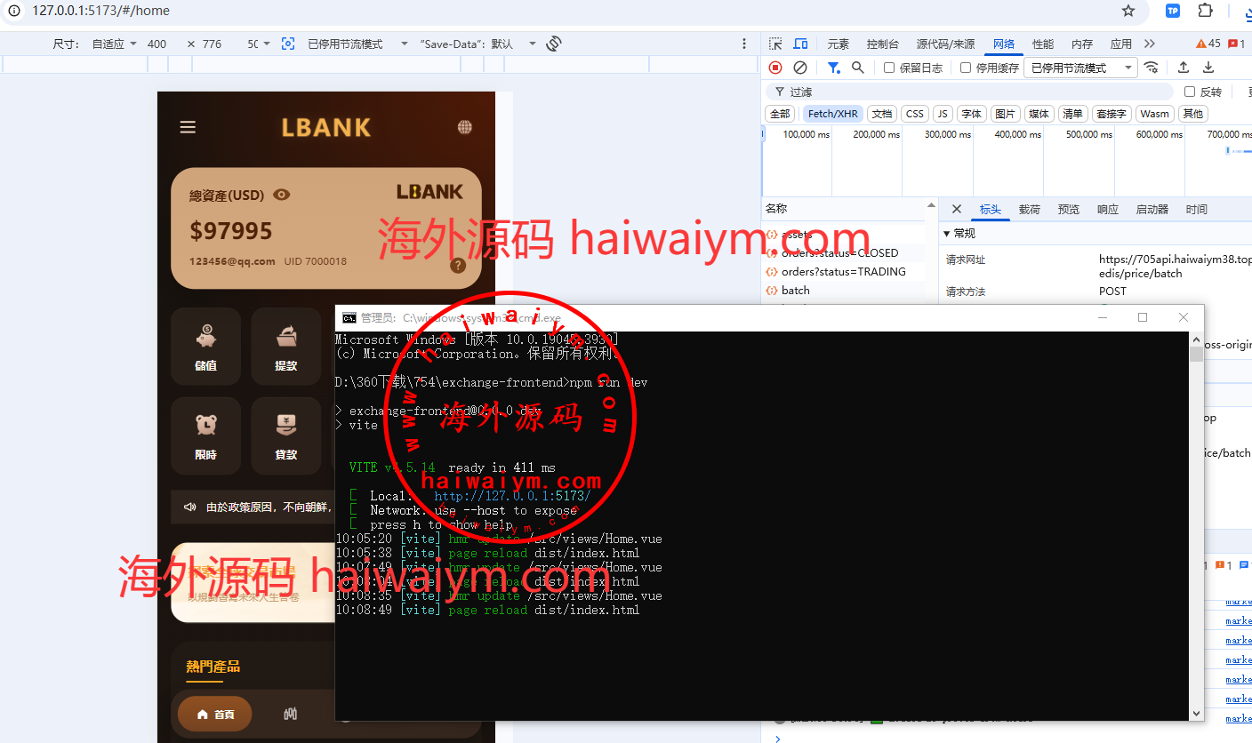
Task: Click the export HAR download icon
Action: 1208,68
